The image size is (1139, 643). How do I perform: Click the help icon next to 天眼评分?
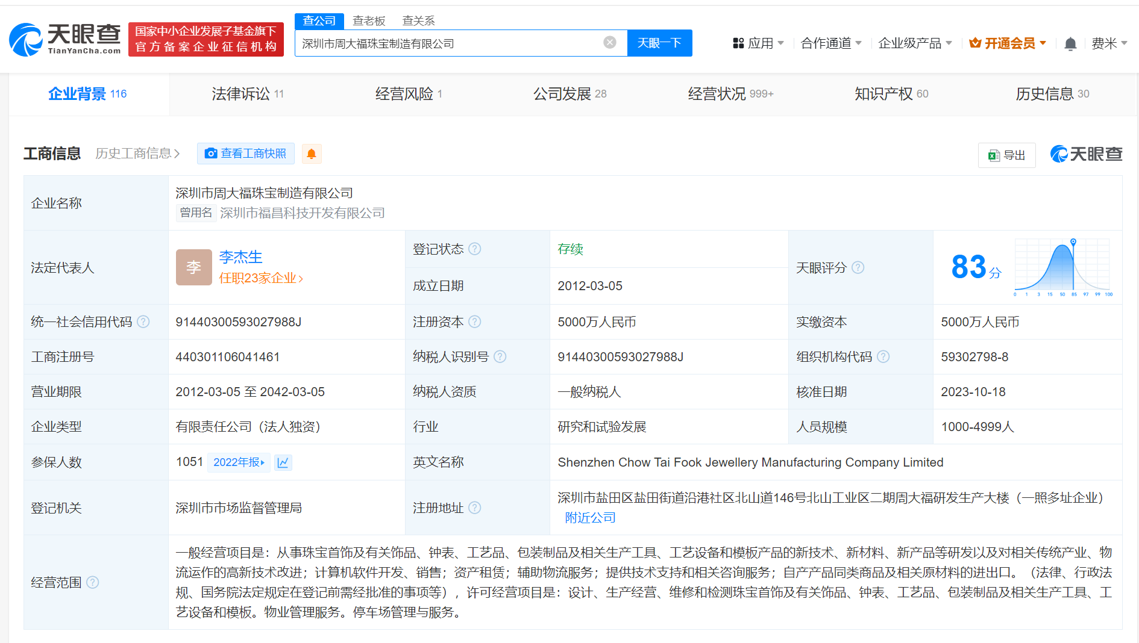point(858,268)
